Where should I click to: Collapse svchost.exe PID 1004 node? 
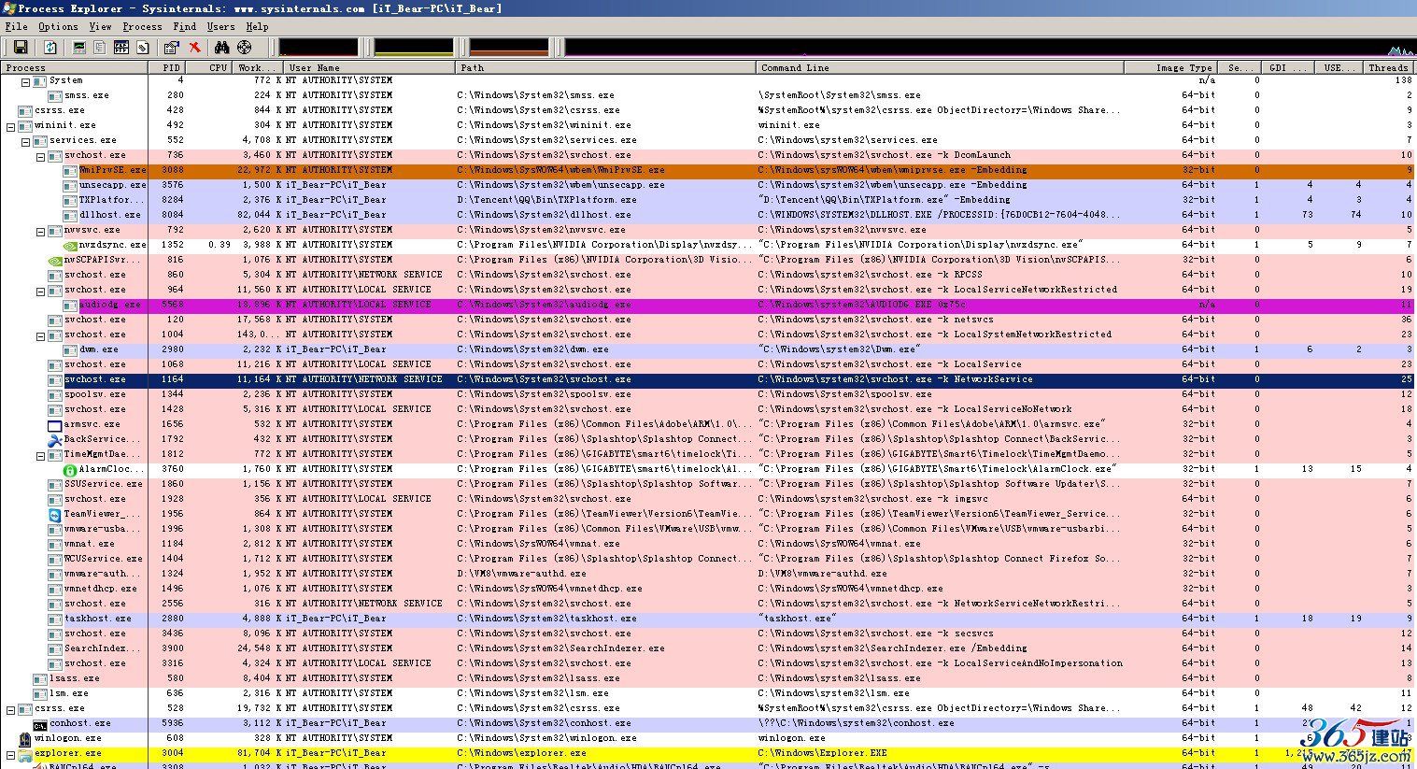(40, 335)
